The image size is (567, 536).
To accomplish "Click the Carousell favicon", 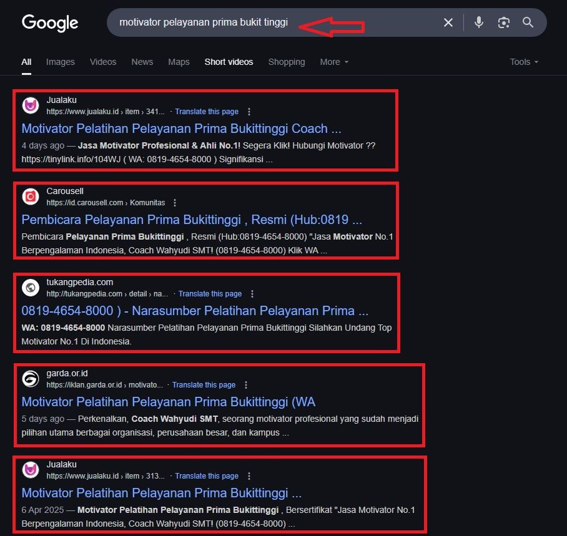I will [31, 197].
